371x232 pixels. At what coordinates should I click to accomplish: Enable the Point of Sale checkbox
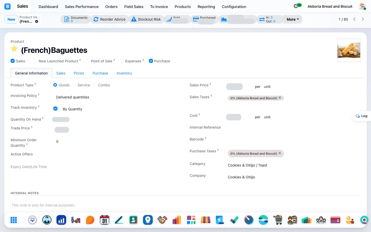pyautogui.click(x=88, y=61)
